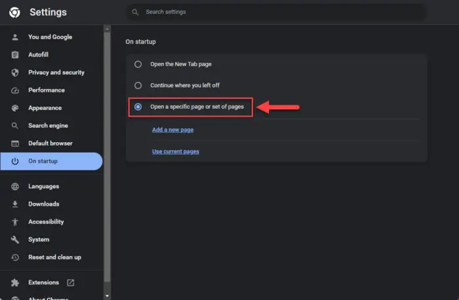Click the On startup section heading
Viewport: 459px width, 300px height.
[x=140, y=42]
